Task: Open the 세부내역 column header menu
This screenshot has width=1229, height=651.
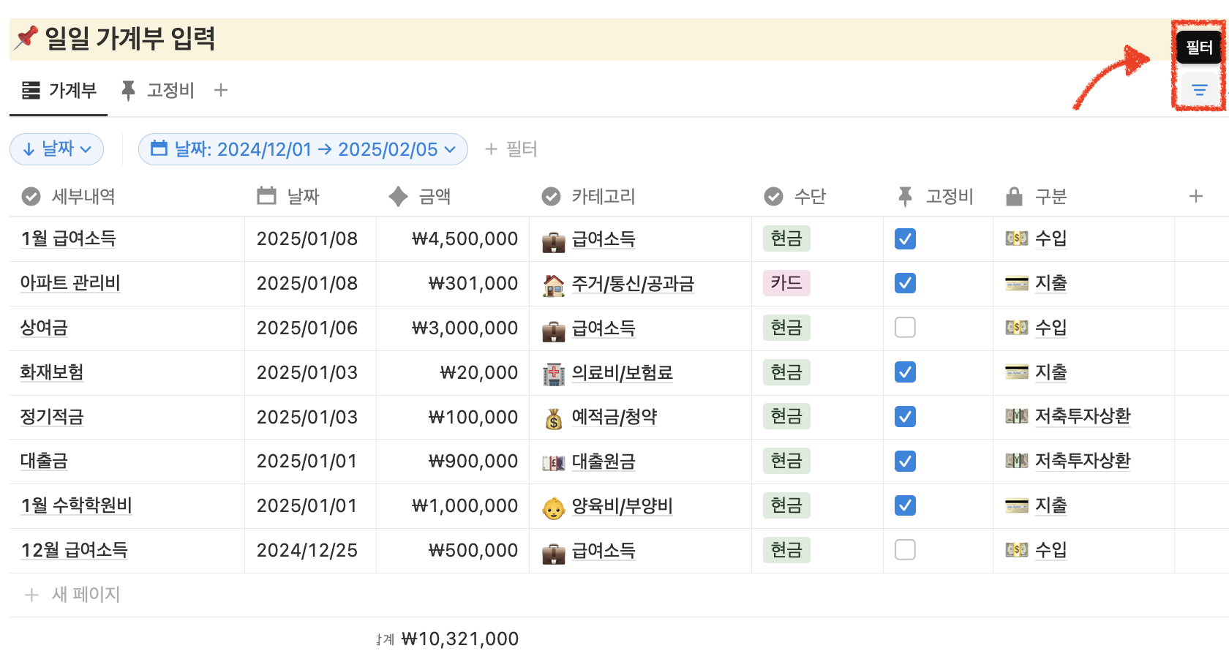Action: click(127, 196)
